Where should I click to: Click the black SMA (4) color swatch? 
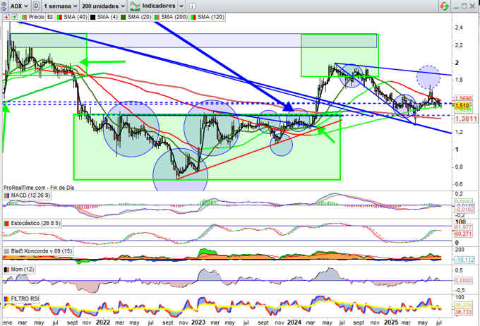pos(92,17)
